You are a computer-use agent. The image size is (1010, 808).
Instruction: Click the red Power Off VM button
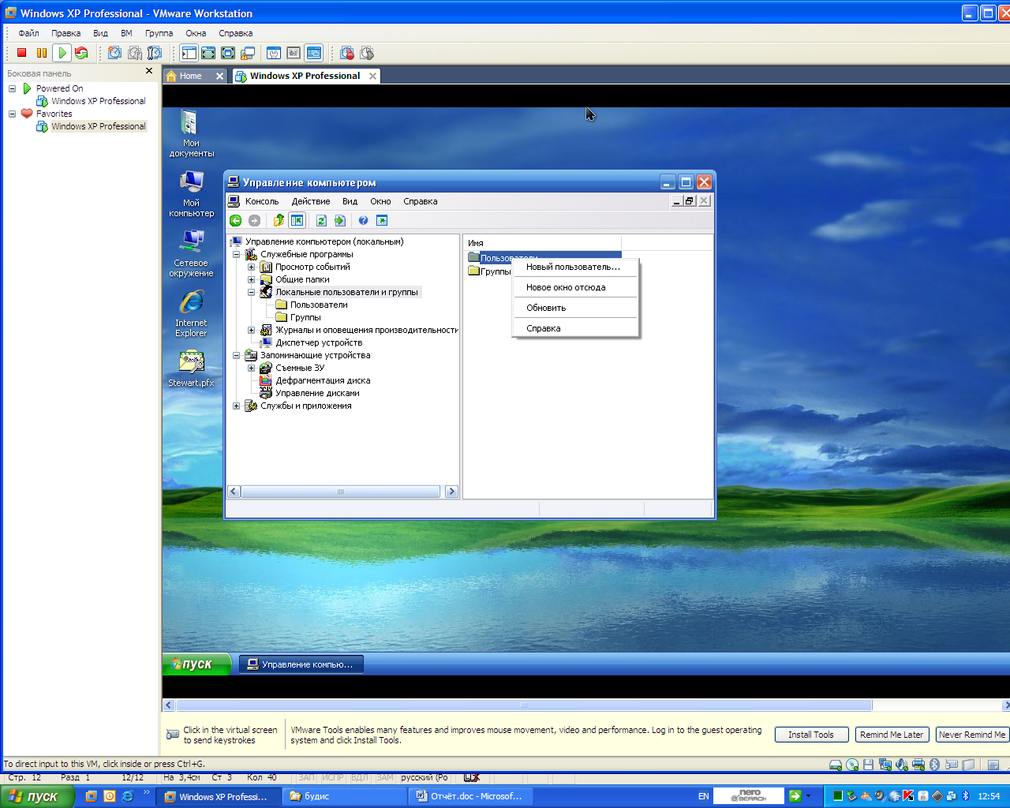coord(22,53)
